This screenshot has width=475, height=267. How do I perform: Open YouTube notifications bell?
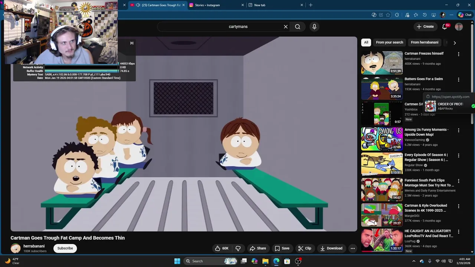445,27
